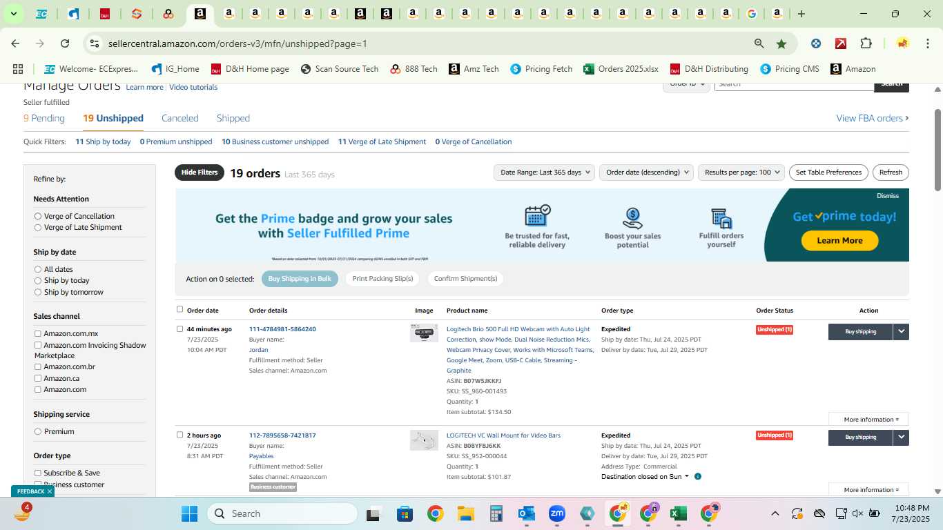Open a new browser tab with plus
The width and height of the screenshot is (943, 530).
pos(801,14)
